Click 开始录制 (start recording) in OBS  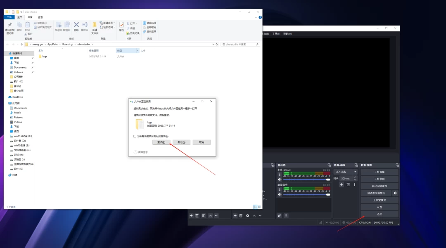[x=380, y=179]
